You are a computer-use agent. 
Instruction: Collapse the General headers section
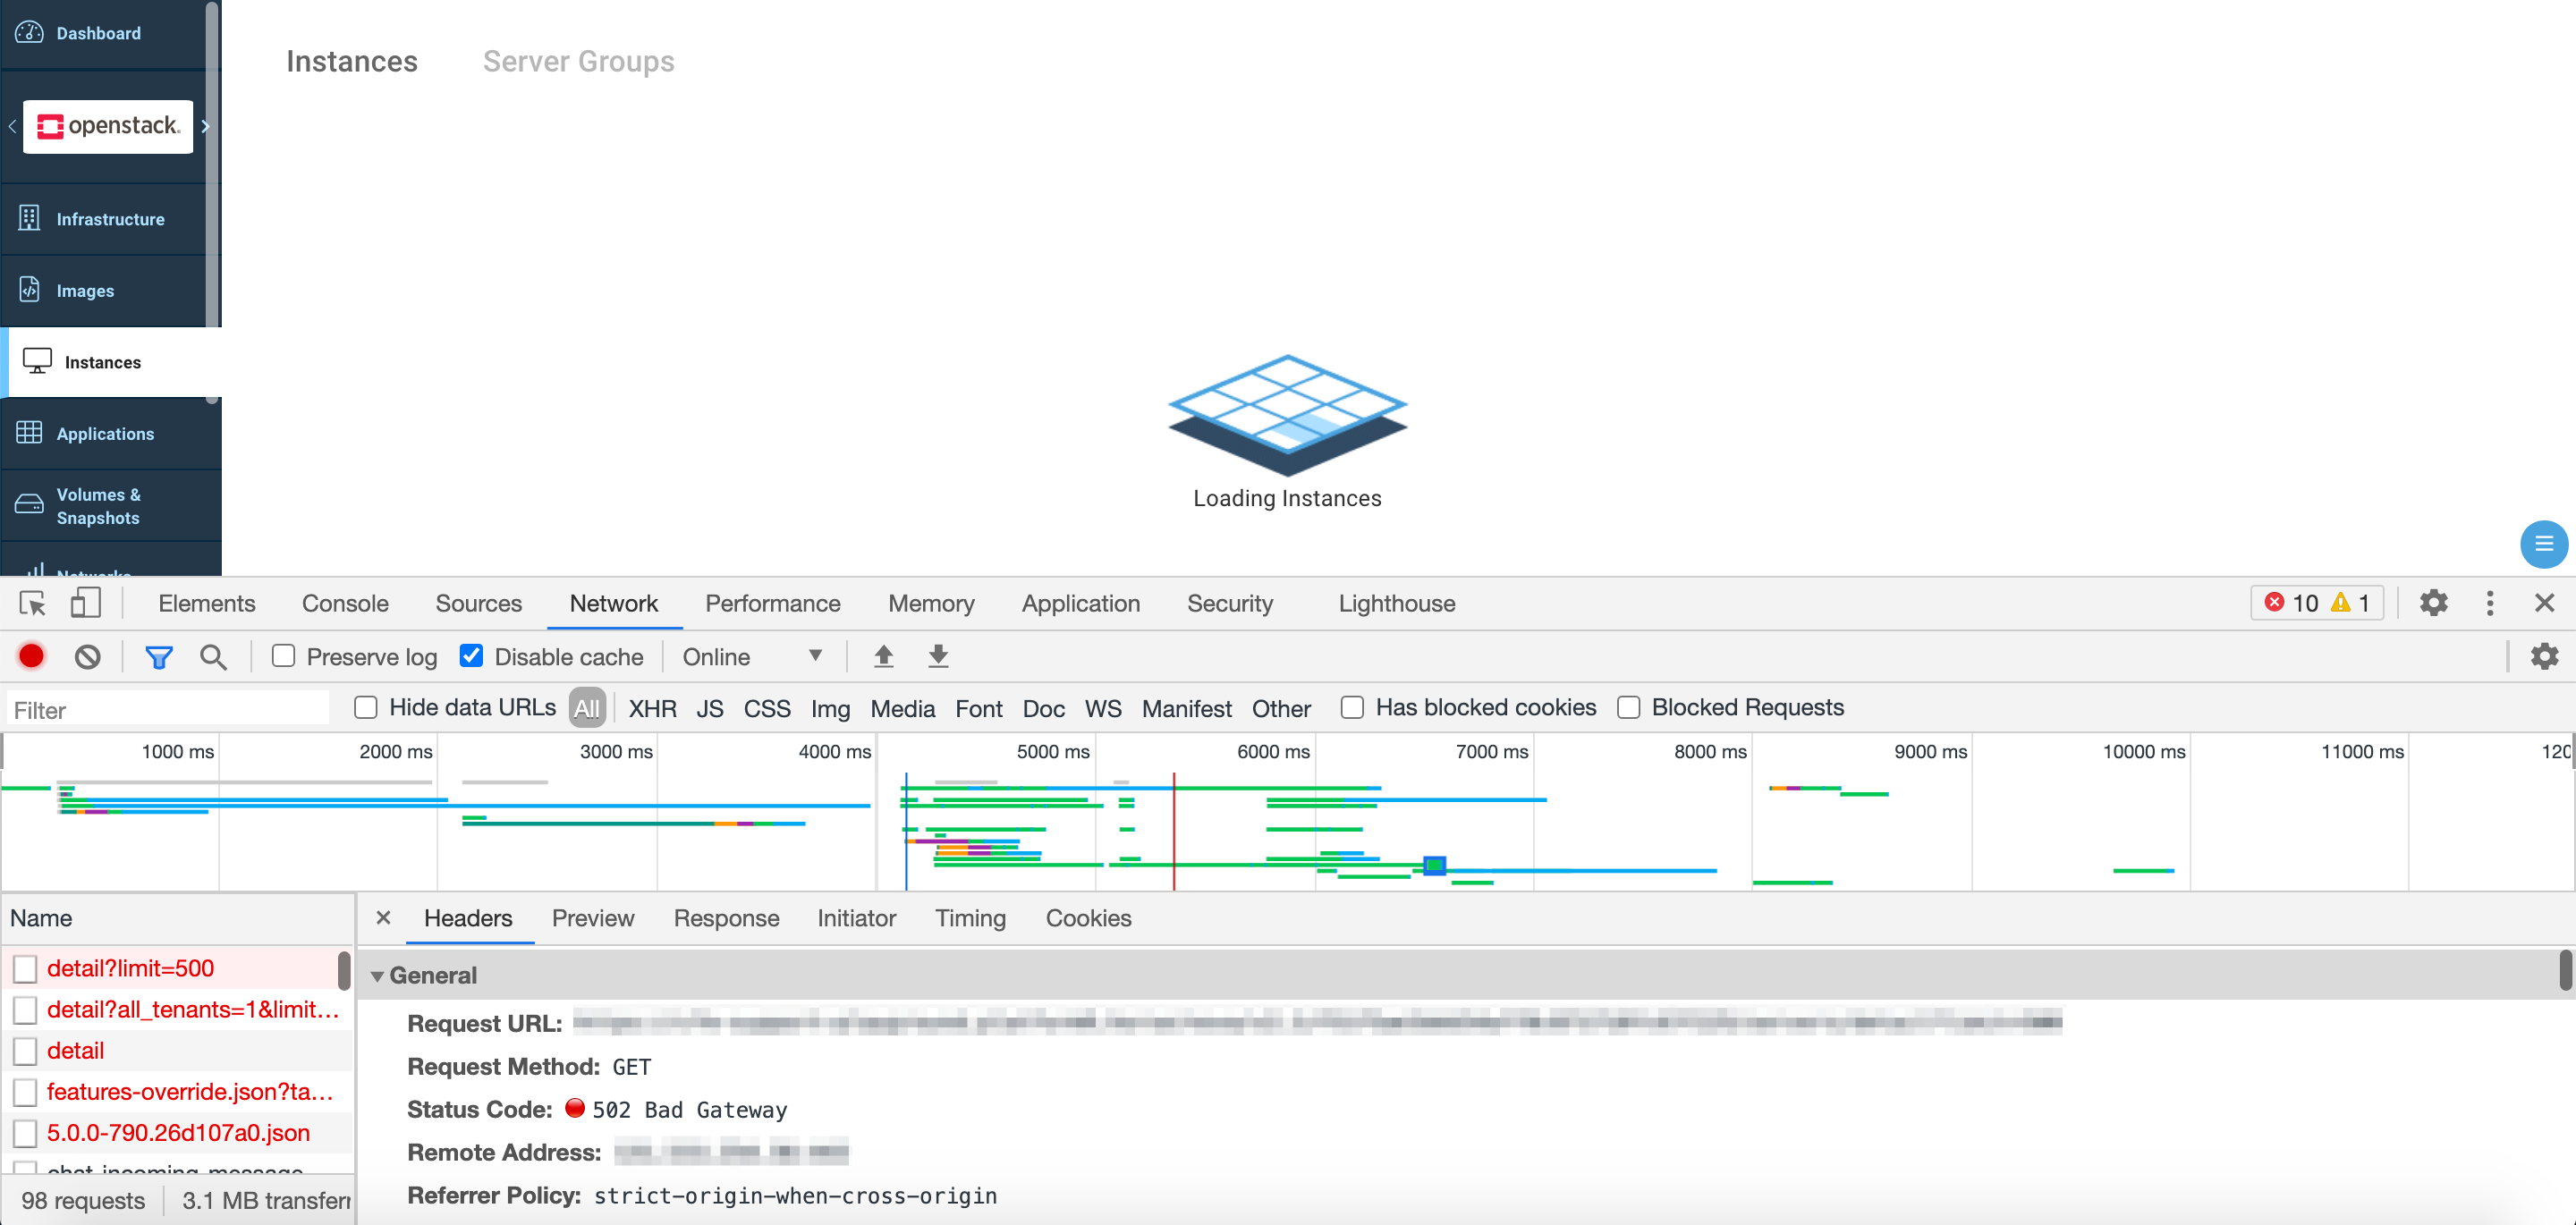377,976
